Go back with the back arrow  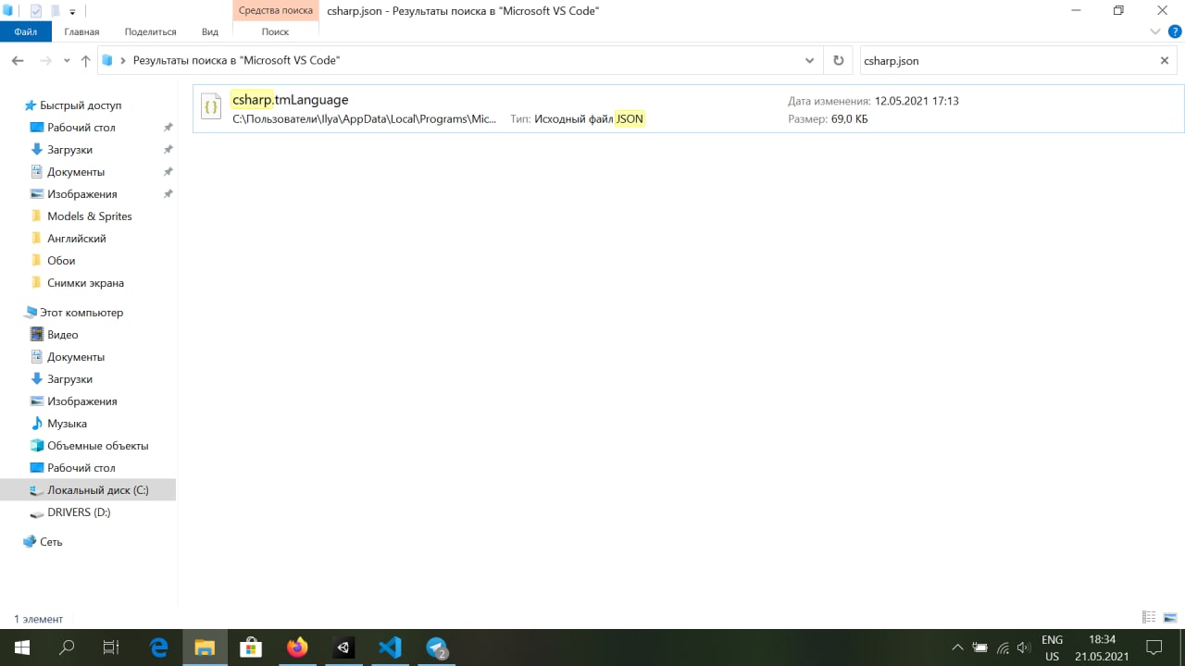point(18,60)
